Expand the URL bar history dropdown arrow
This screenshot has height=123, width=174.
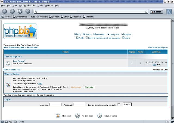146,12
